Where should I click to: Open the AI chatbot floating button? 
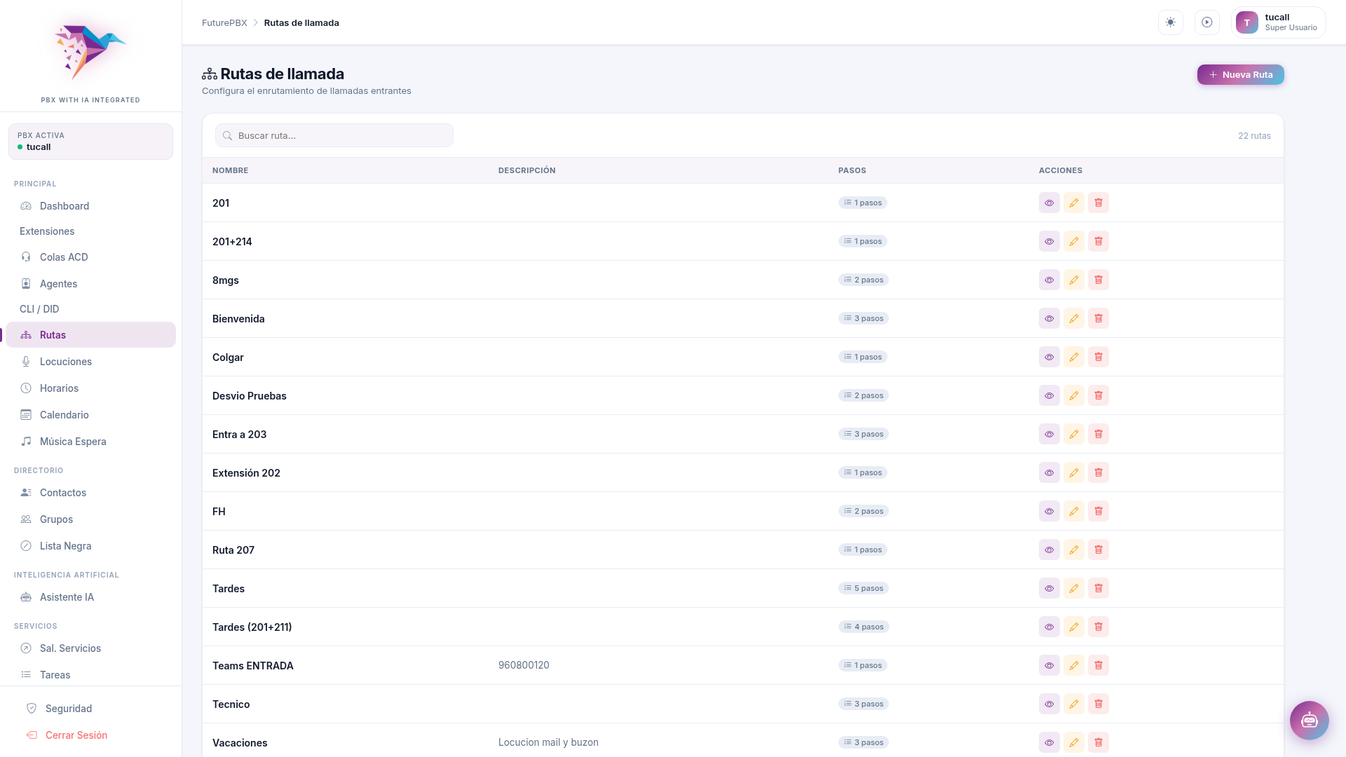point(1309,720)
